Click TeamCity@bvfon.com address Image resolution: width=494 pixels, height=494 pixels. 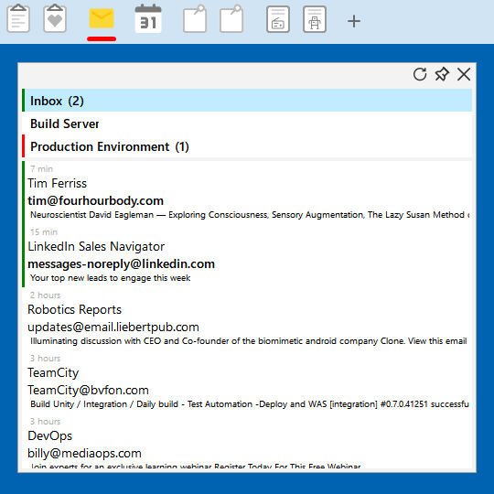pos(88,390)
